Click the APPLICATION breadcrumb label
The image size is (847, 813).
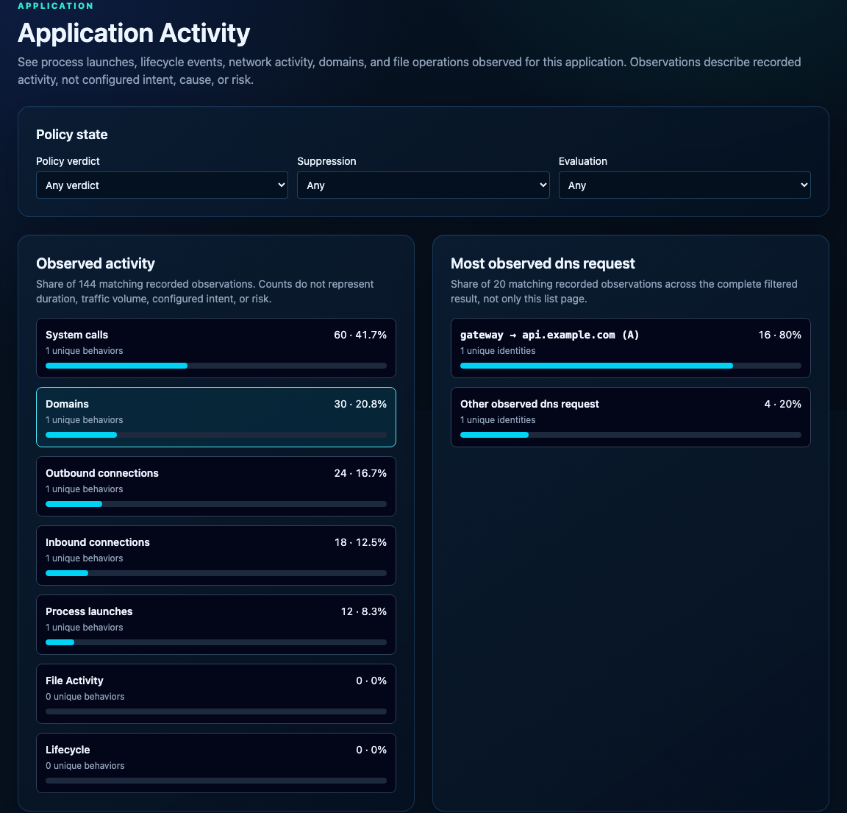tap(56, 6)
